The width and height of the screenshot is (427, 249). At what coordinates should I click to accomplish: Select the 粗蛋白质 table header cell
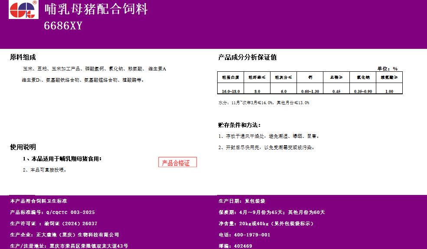tap(230, 77)
